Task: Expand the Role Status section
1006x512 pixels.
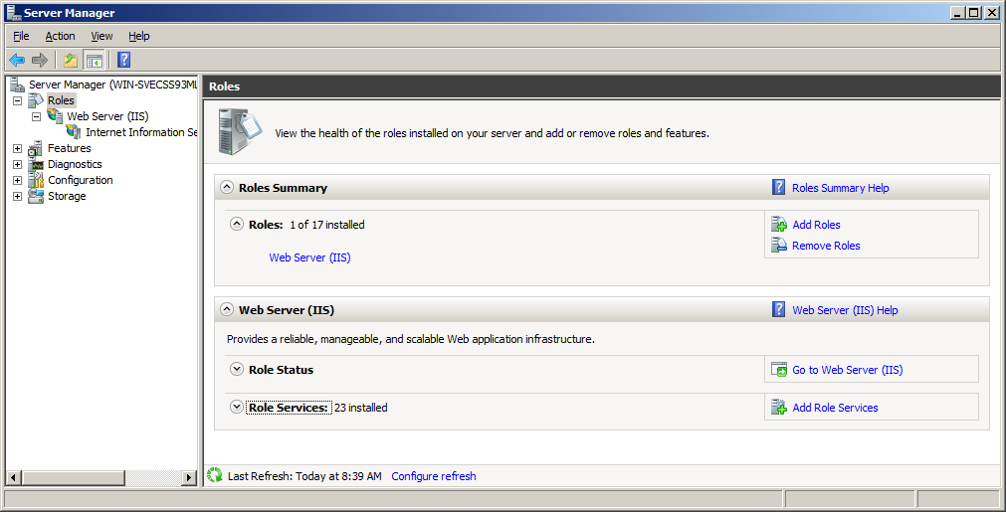Action: (x=237, y=369)
